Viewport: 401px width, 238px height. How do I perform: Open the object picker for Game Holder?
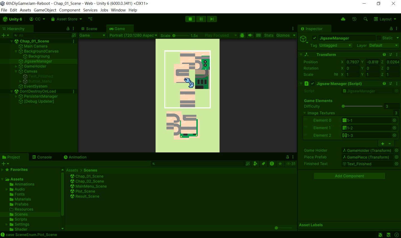click(x=397, y=150)
